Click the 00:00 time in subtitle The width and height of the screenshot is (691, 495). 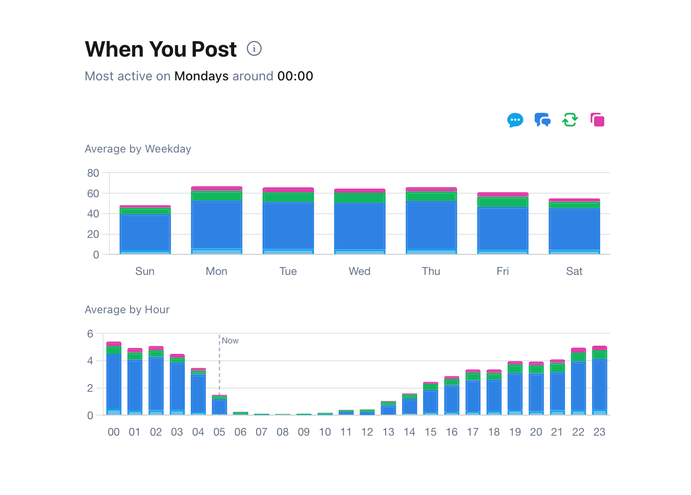click(x=295, y=76)
